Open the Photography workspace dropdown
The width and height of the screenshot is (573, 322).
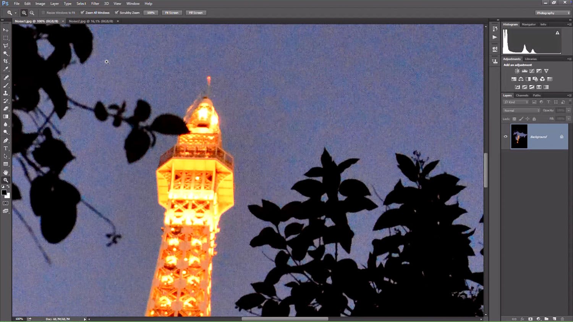552,13
